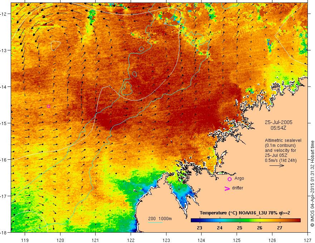Click the magenta circle icon beside the Argo legend label
Viewport: 315px width, 243px height.
[x=229, y=179]
